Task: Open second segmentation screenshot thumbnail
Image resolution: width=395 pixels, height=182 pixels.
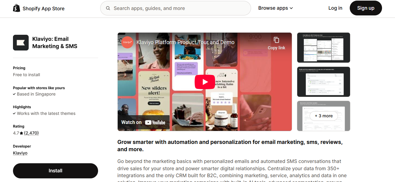Action: (323, 82)
